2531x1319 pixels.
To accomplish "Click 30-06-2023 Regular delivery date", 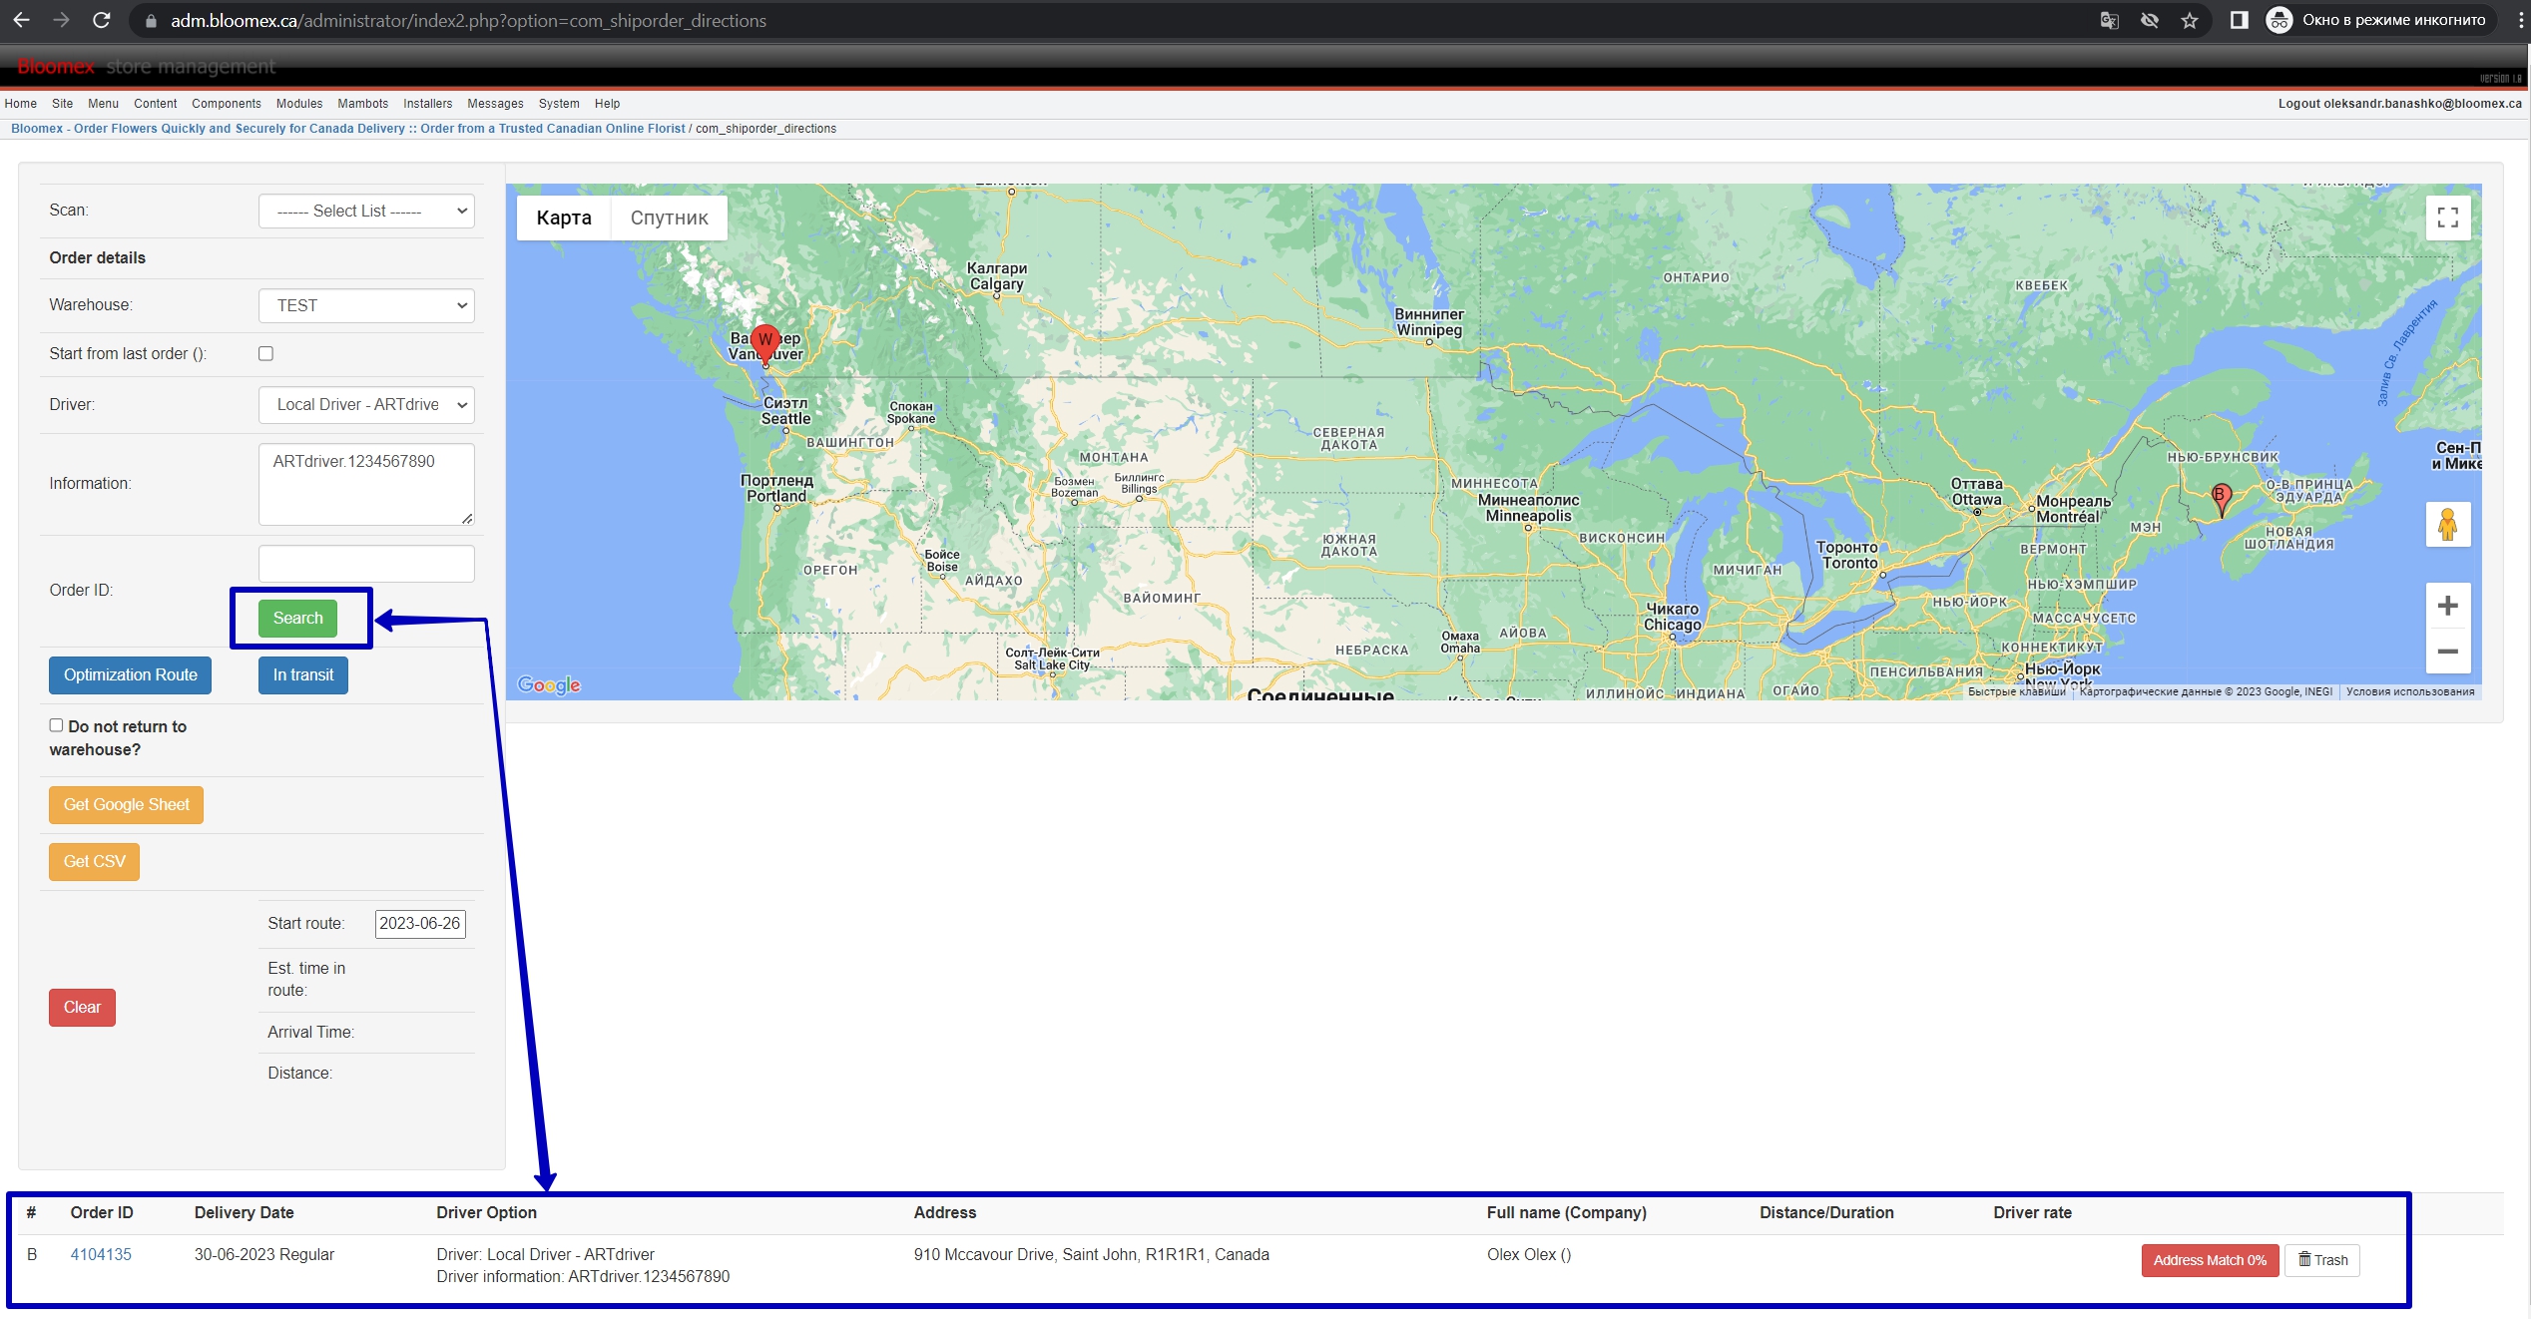I will tap(263, 1254).
